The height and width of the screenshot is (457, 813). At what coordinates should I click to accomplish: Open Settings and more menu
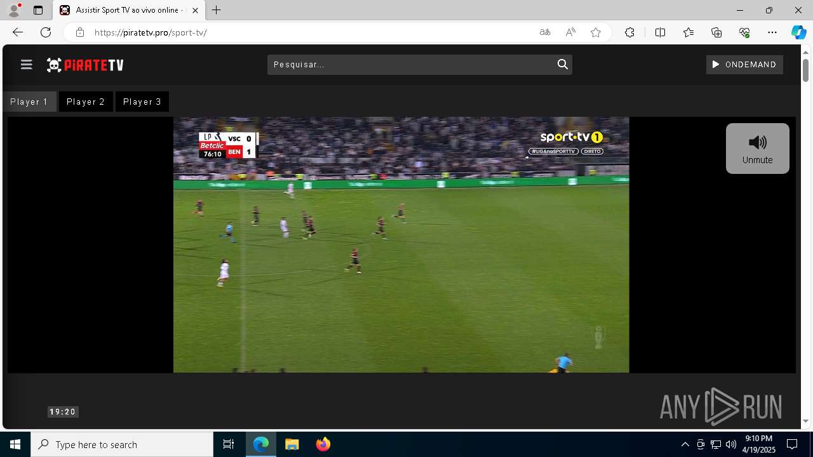772,32
